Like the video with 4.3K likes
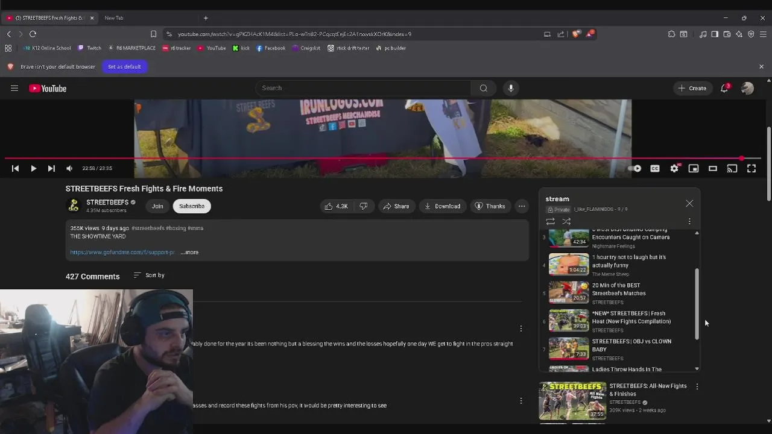Viewport: 772px width, 434px height. tap(336, 206)
